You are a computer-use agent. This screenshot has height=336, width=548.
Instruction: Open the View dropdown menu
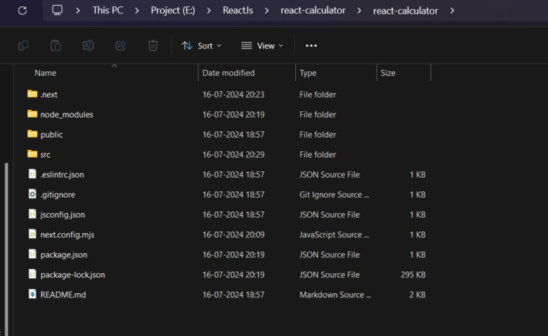262,46
